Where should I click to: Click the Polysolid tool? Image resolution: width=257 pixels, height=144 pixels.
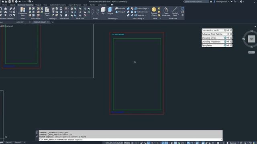[120, 8]
